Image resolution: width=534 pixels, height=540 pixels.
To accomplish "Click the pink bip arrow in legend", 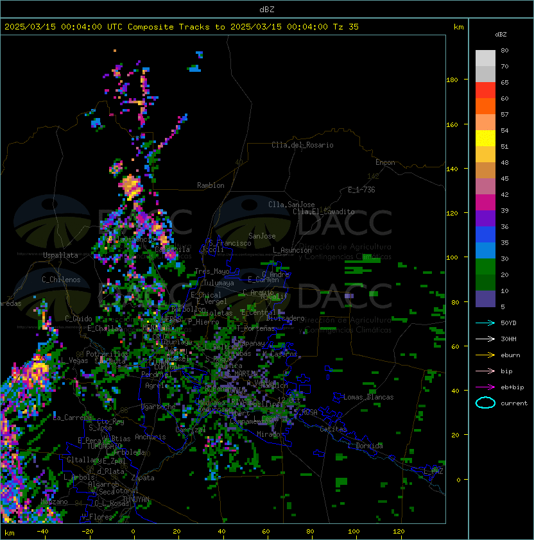I will click(x=485, y=371).
